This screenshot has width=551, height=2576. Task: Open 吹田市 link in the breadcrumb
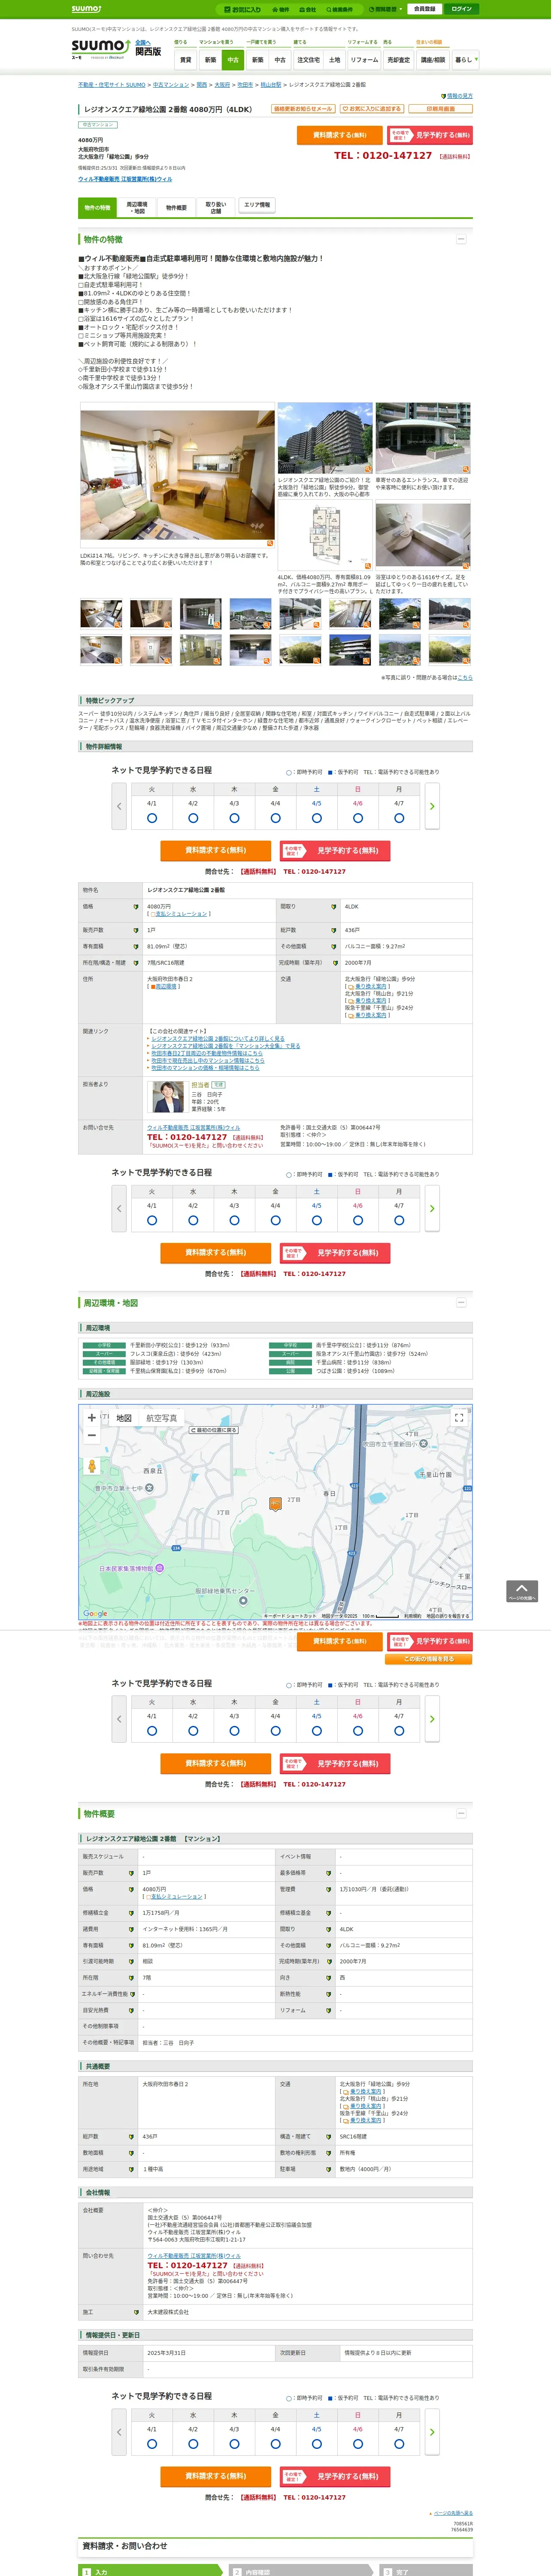pyautogui.click(x=245, y=85)
